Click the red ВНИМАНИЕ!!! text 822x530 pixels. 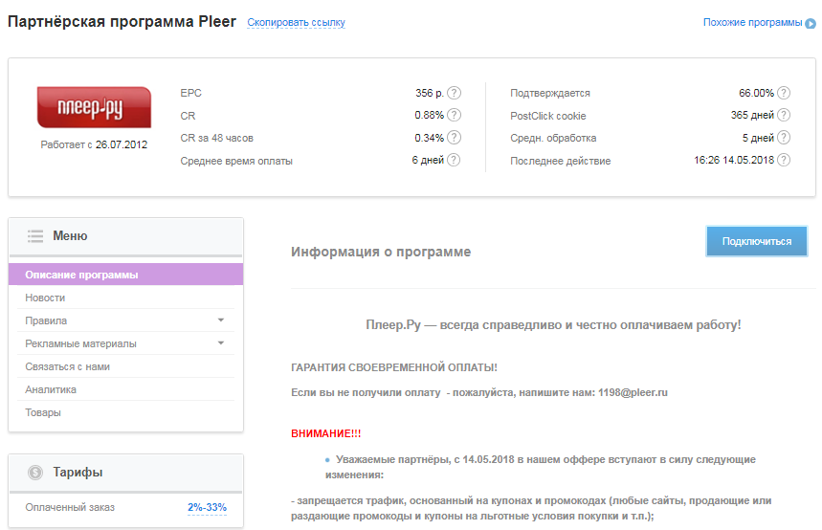[326, 433]
